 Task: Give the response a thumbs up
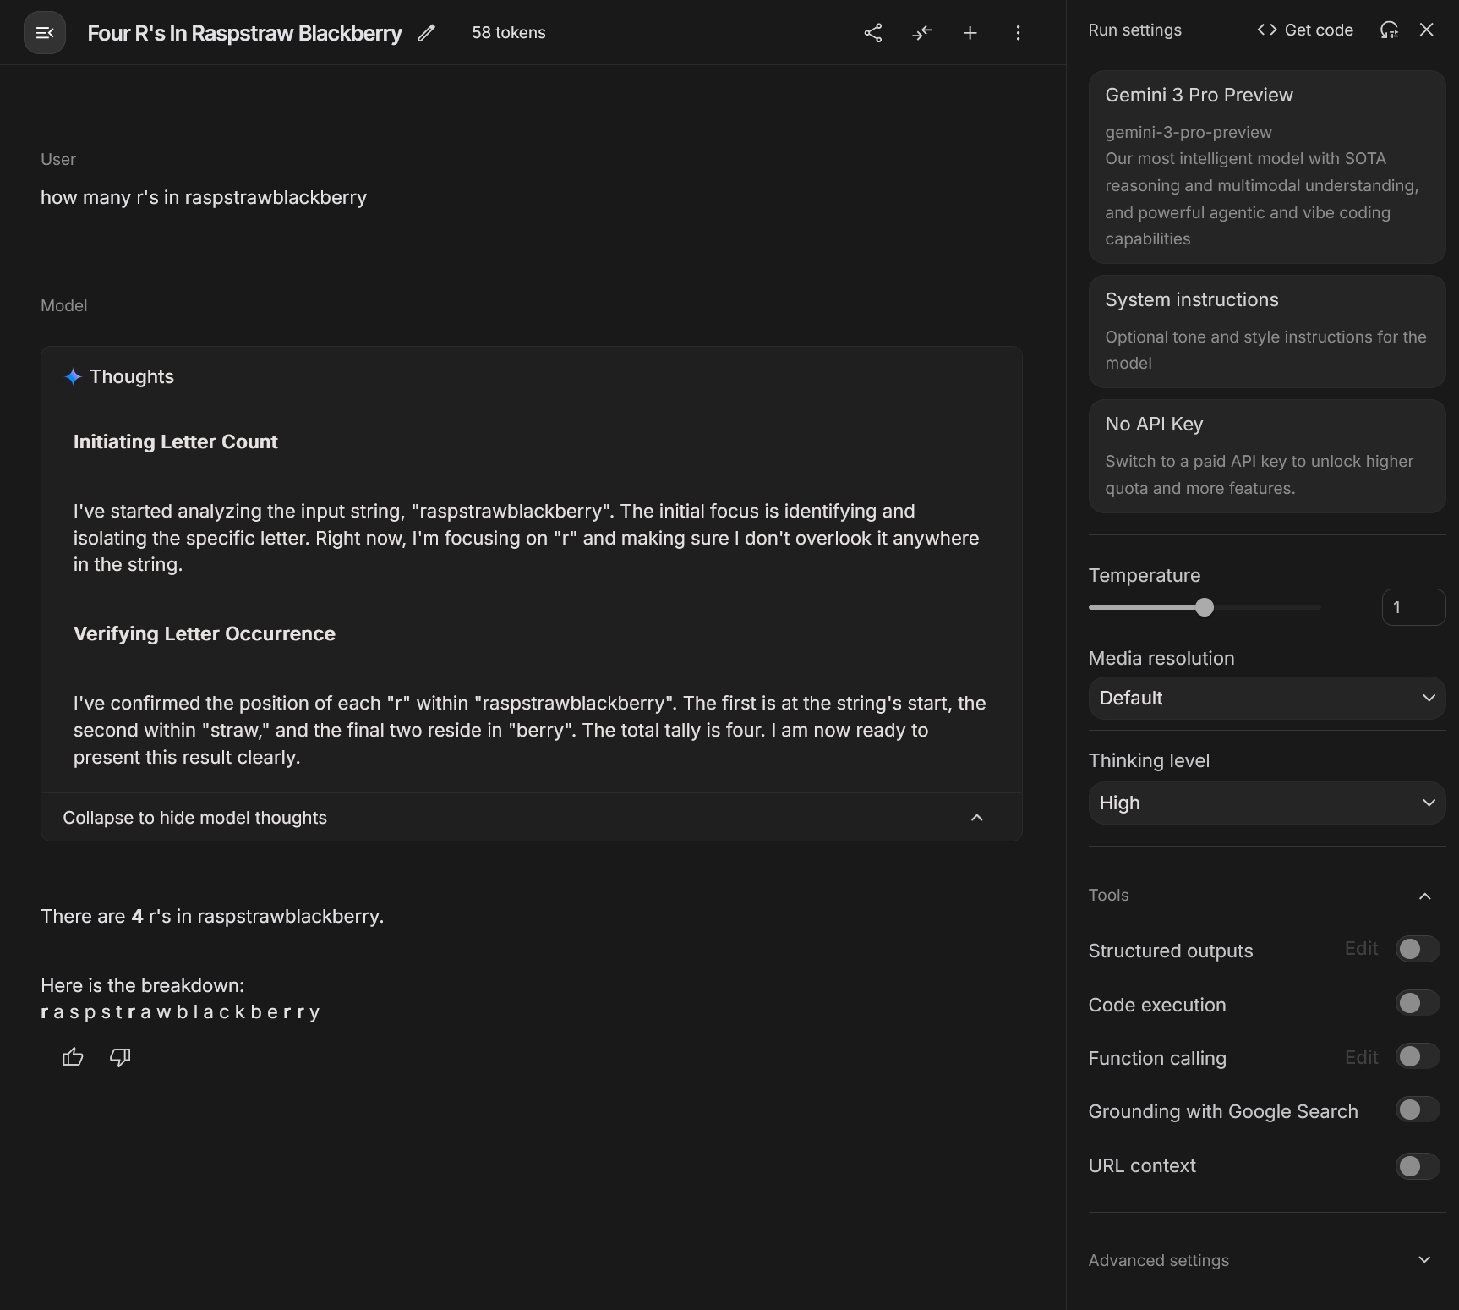click(73, 1057)
